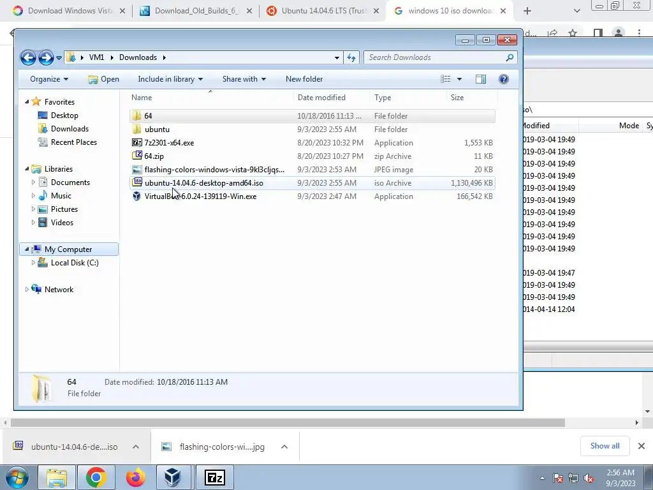Click the Open toolbar button

coord(104,78)
